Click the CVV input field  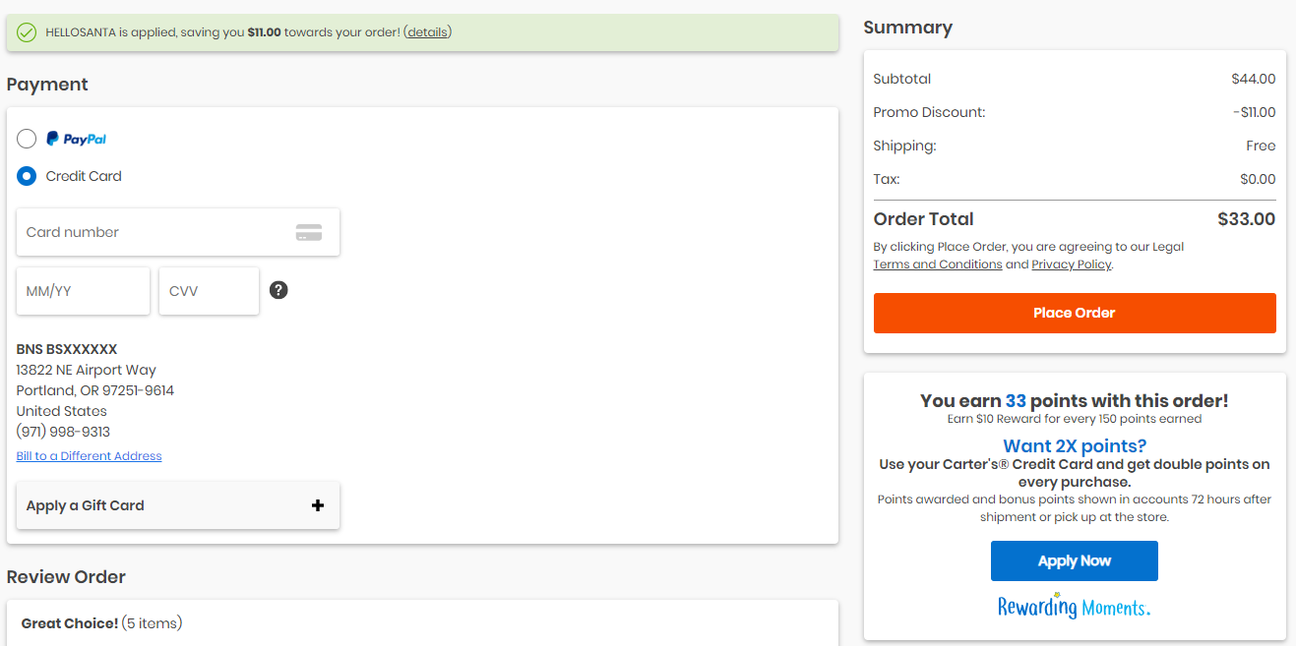[209, 291]
